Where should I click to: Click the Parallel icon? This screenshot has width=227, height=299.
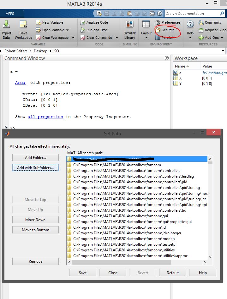[158, 38]
